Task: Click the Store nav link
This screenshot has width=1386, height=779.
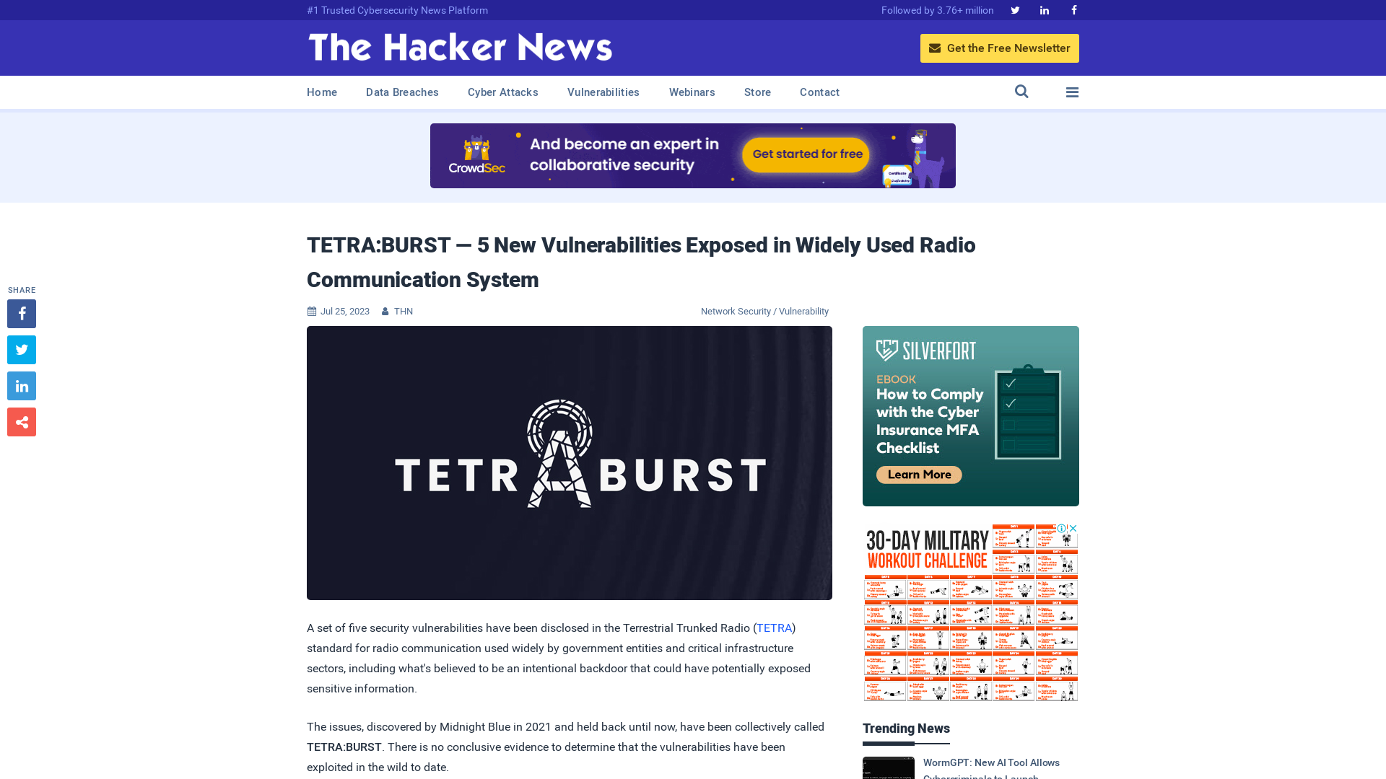Action: tap(757, 92)
